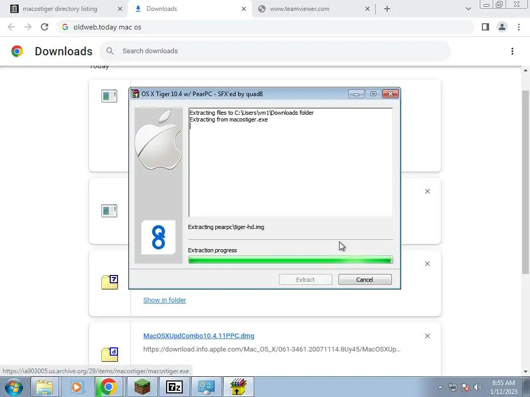Click the extraction progress bar

tap(291, 259)
